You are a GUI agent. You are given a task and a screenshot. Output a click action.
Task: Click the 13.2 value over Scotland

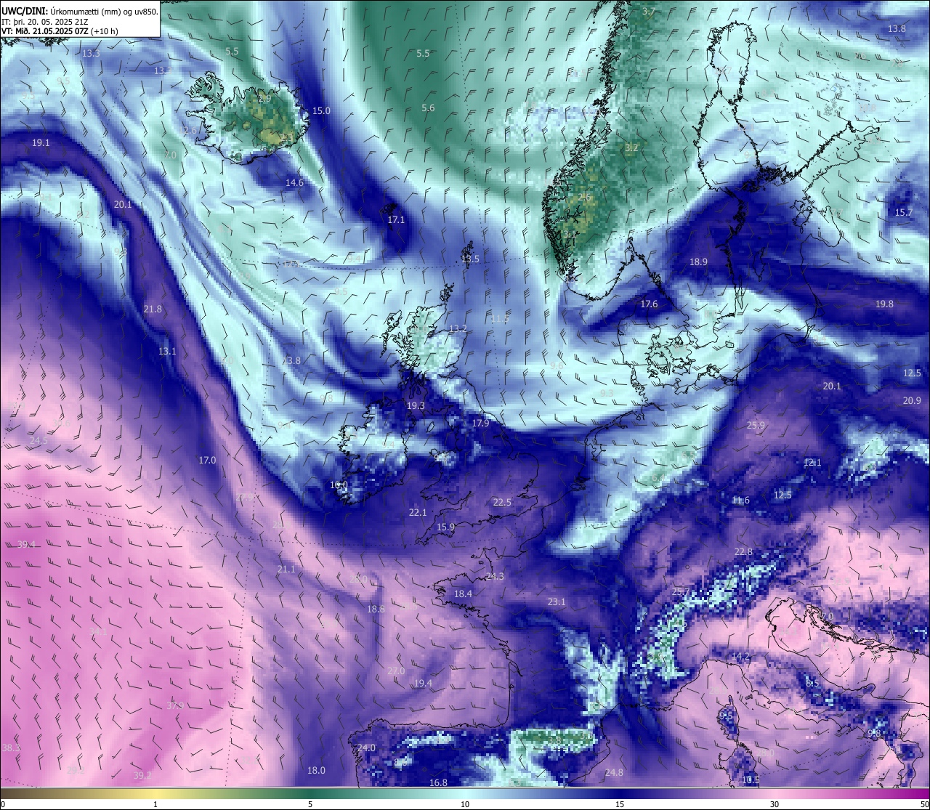(458, 329)
